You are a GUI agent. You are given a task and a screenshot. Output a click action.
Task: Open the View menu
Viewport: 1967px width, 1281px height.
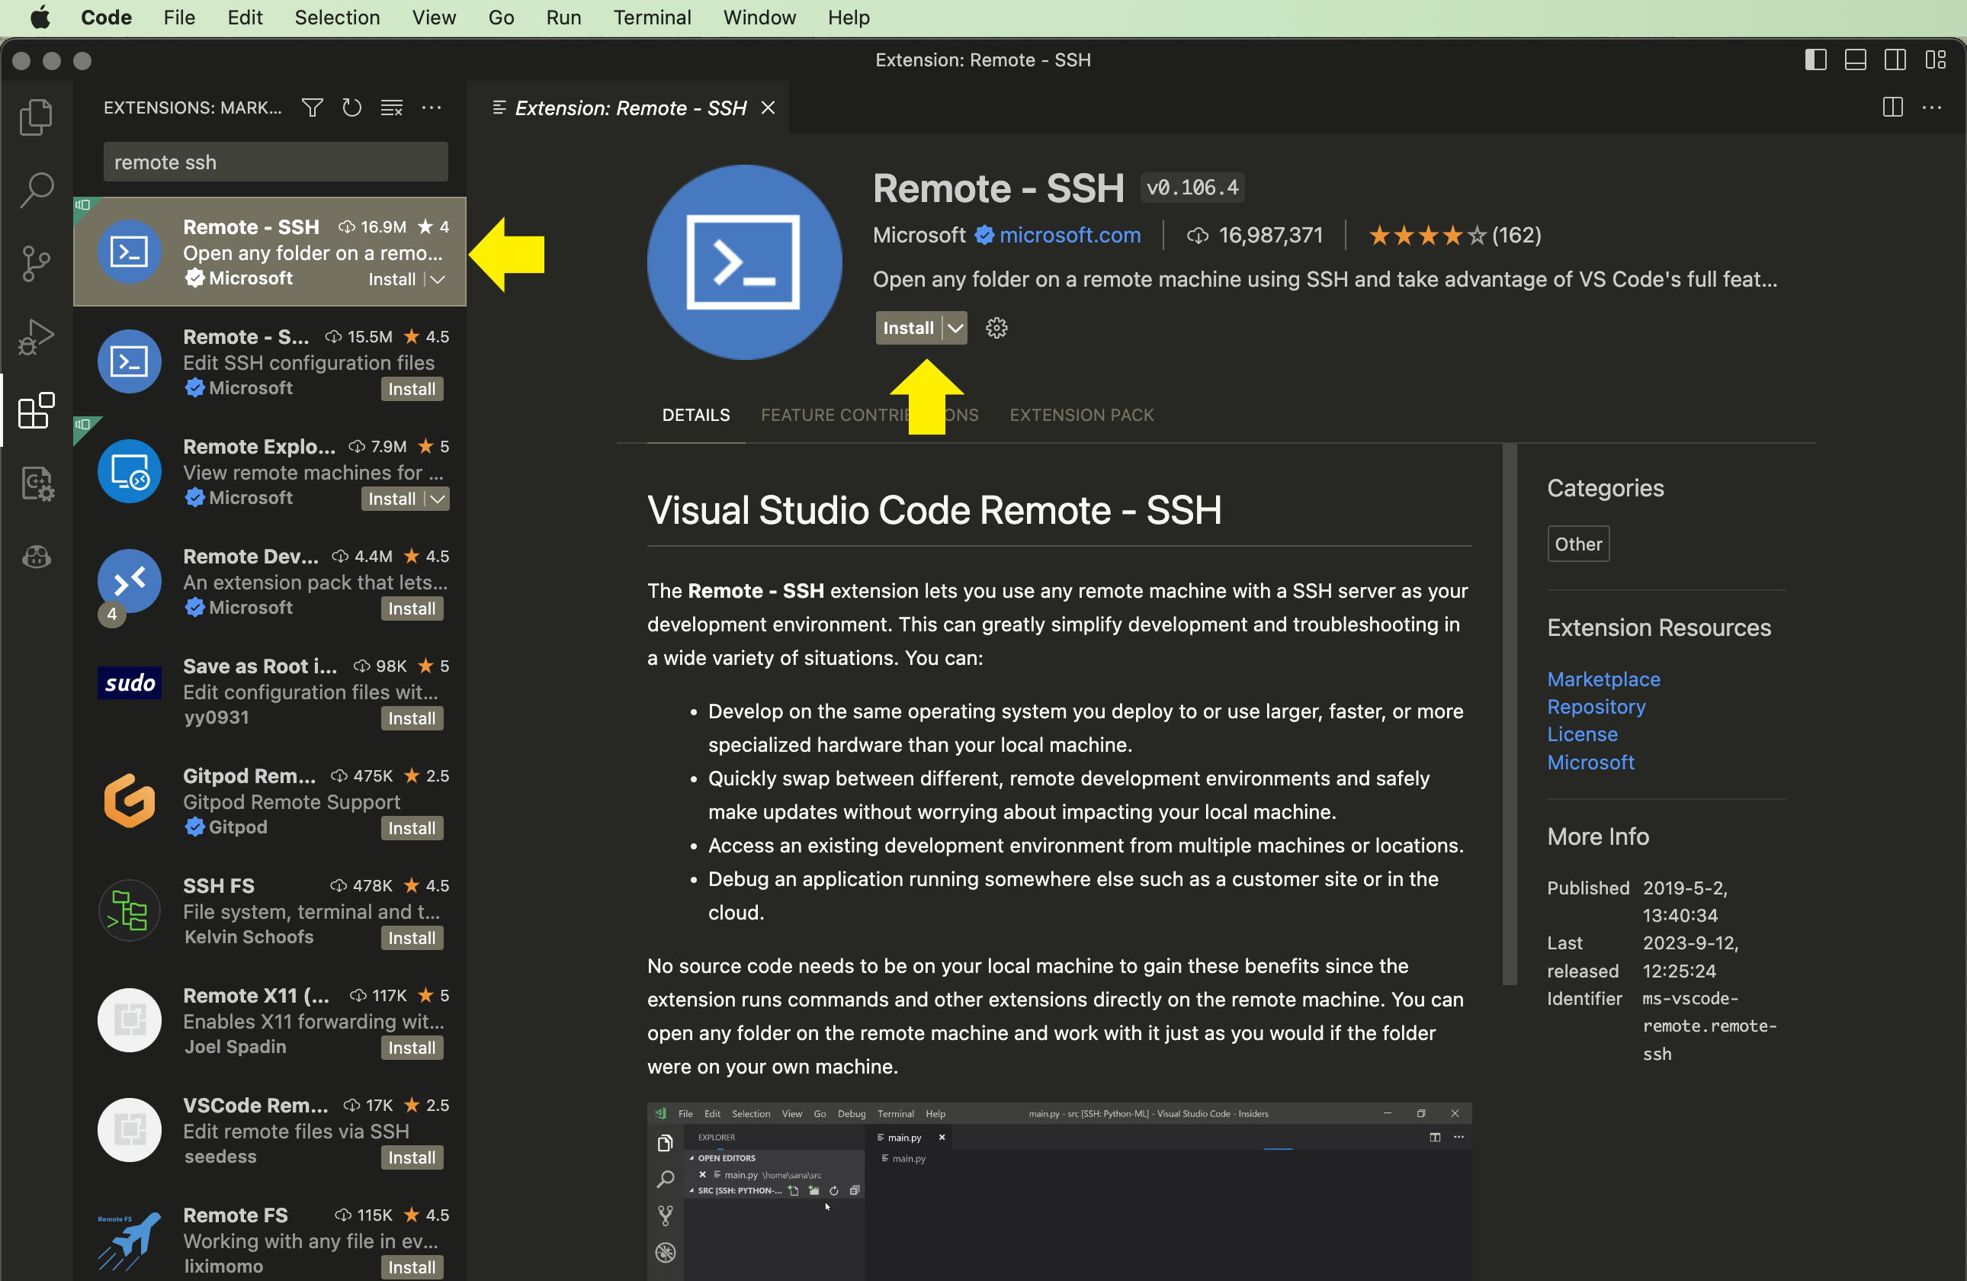pos(434,18)
